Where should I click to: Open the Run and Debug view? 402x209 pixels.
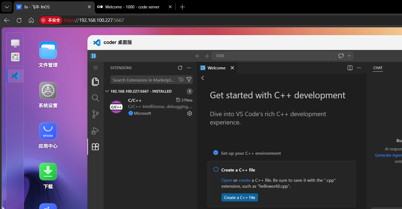point(95,131)
